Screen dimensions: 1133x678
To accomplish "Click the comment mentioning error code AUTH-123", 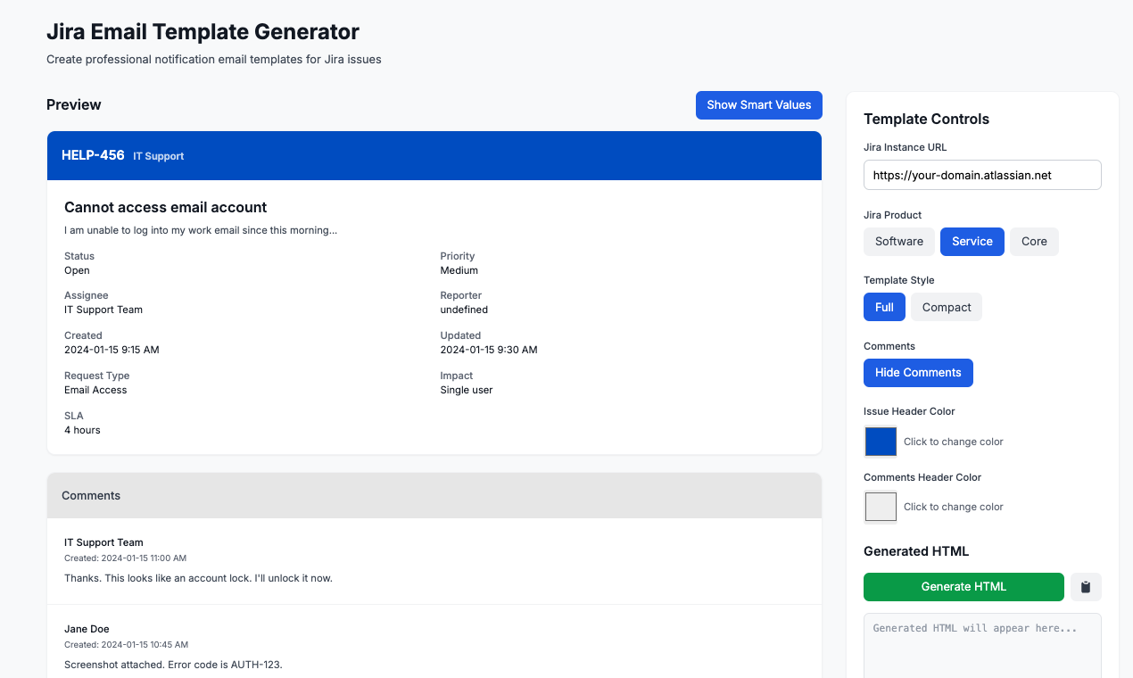I will point(173,665).
